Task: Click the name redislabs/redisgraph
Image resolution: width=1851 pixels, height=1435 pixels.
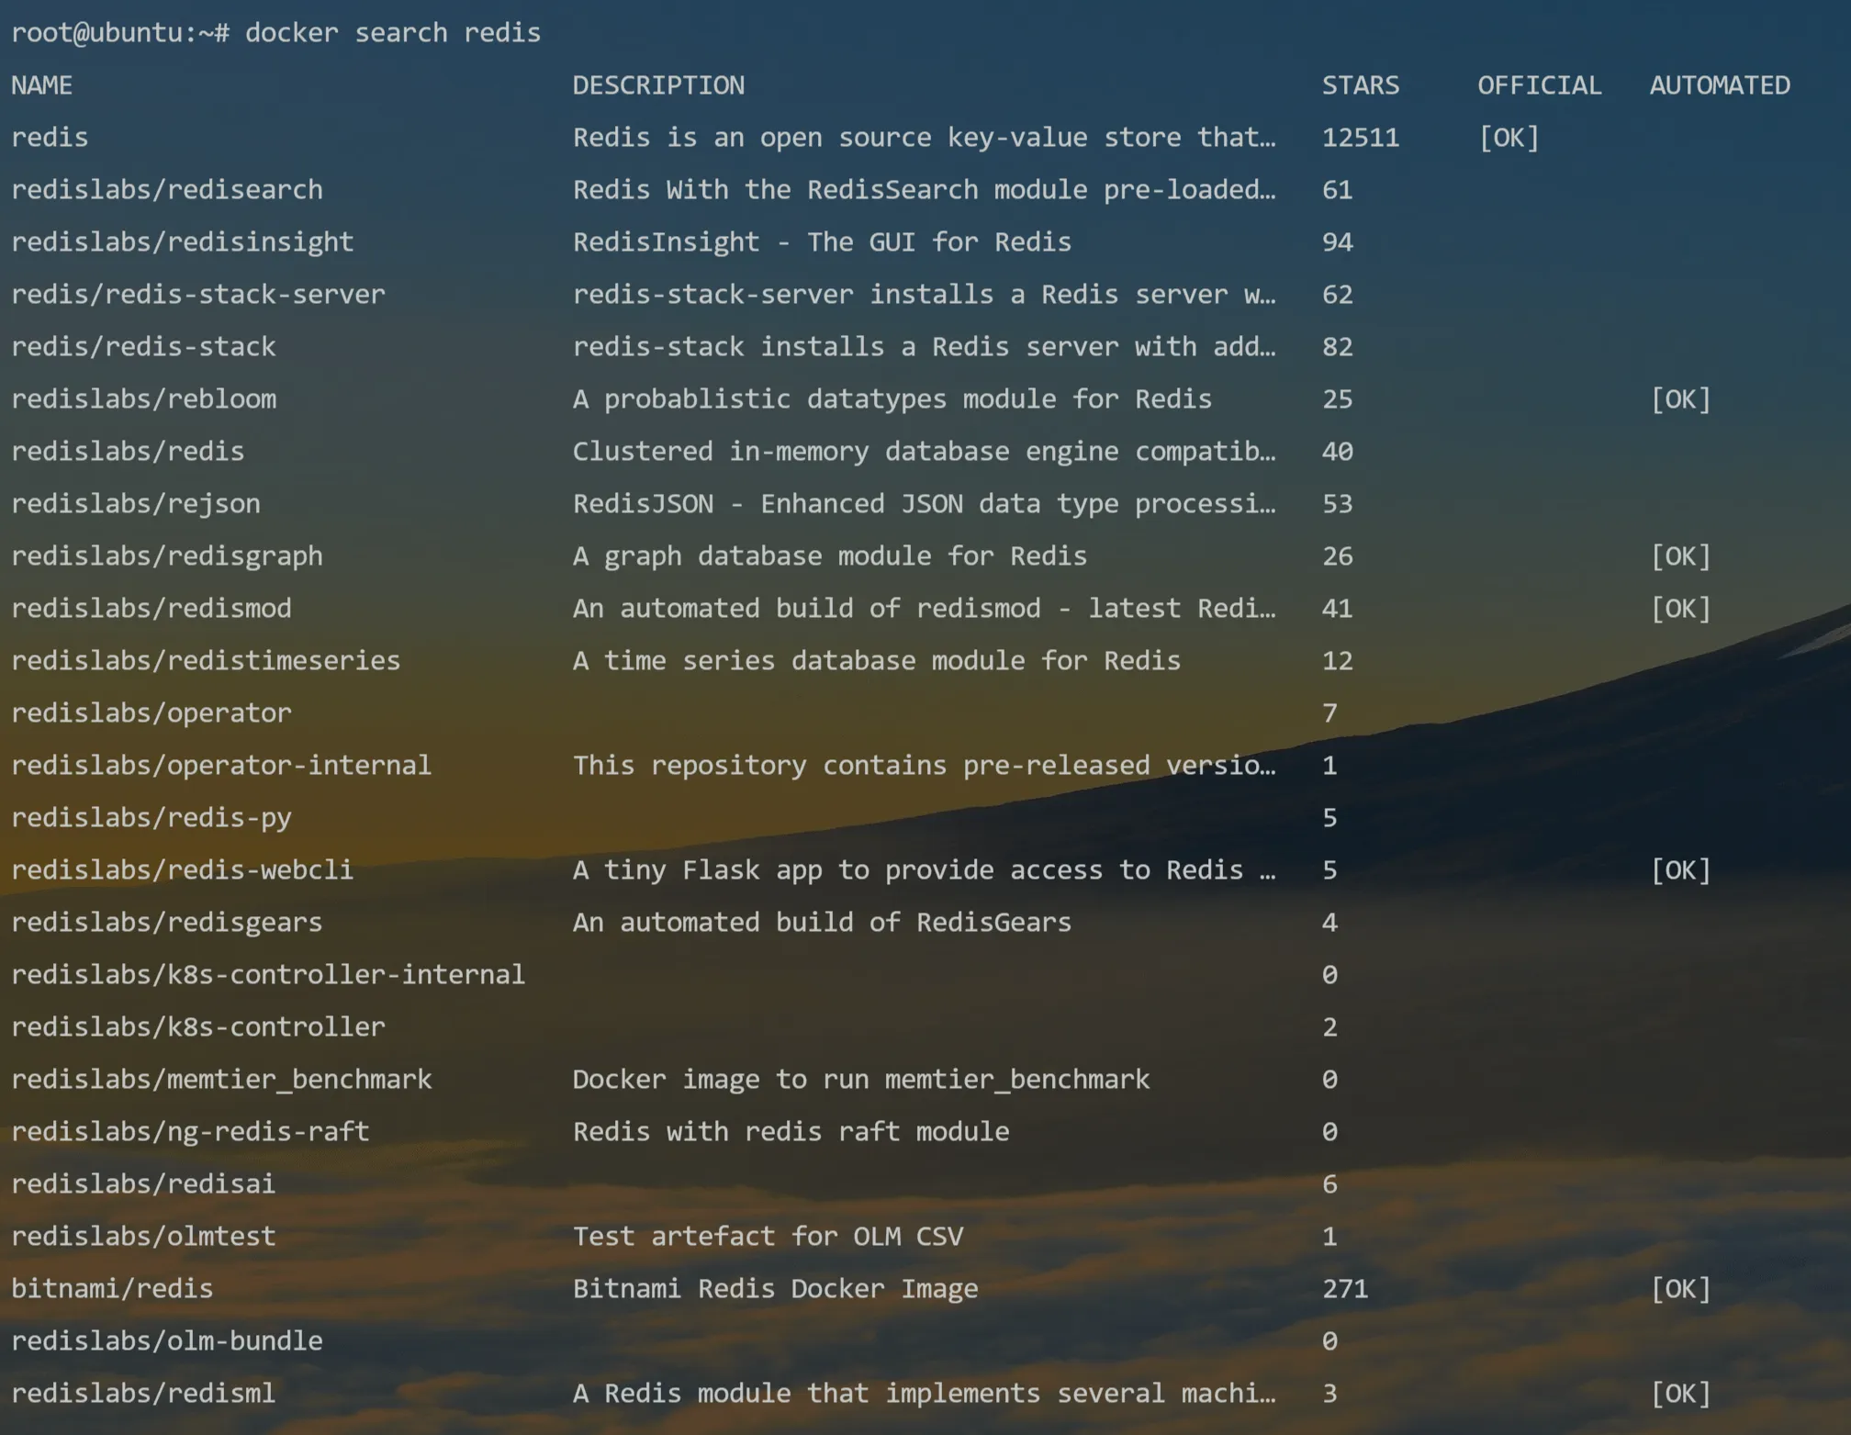Action: pos(167,556)
